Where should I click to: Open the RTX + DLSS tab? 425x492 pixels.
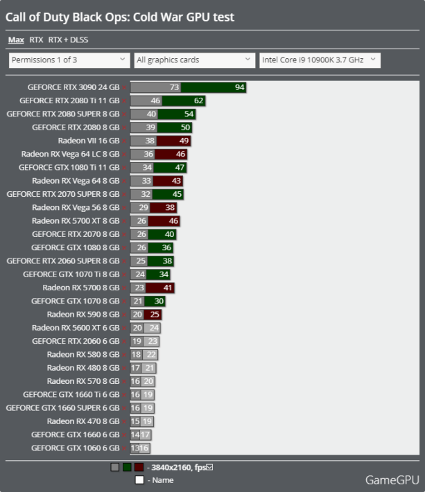pyautogui.click(x=68, y=40)
